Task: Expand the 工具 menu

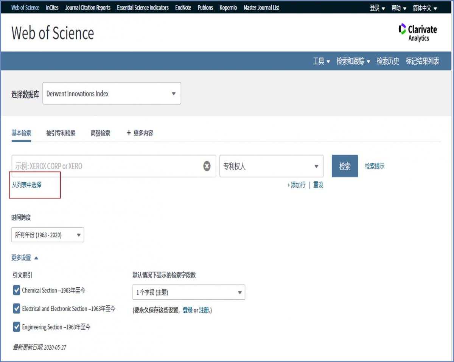Action: (x=321, y=61)
